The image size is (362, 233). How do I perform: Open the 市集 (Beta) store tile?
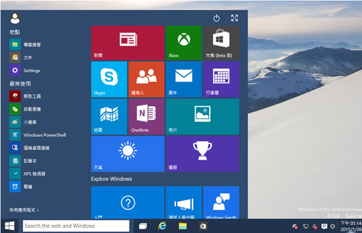pos(221,43)
